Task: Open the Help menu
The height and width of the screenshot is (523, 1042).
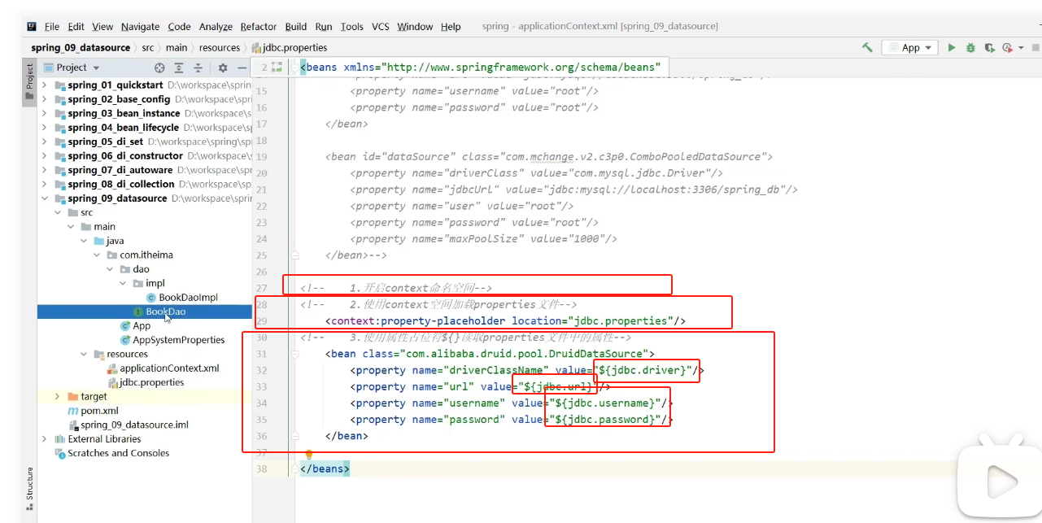Action: point(451,26)
